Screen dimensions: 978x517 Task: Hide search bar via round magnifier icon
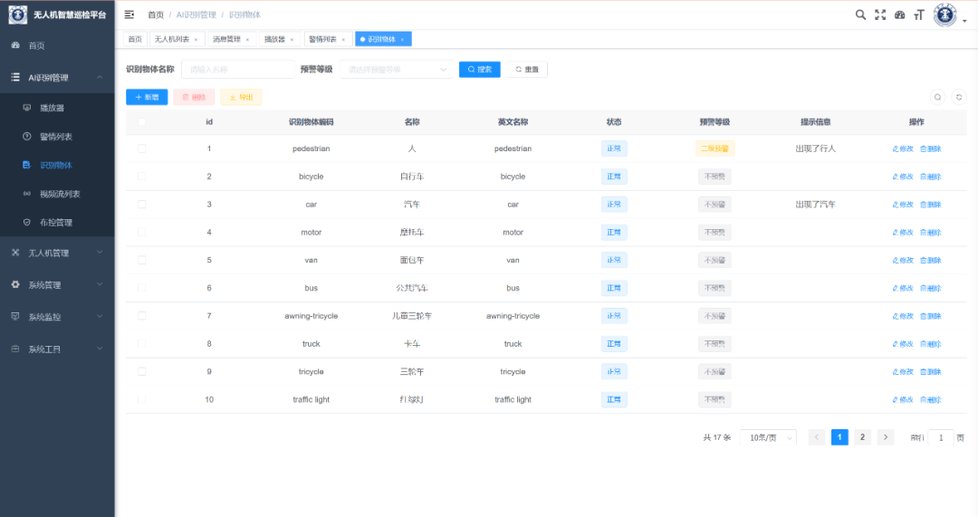pyautogui.click(x=937, y=97)
